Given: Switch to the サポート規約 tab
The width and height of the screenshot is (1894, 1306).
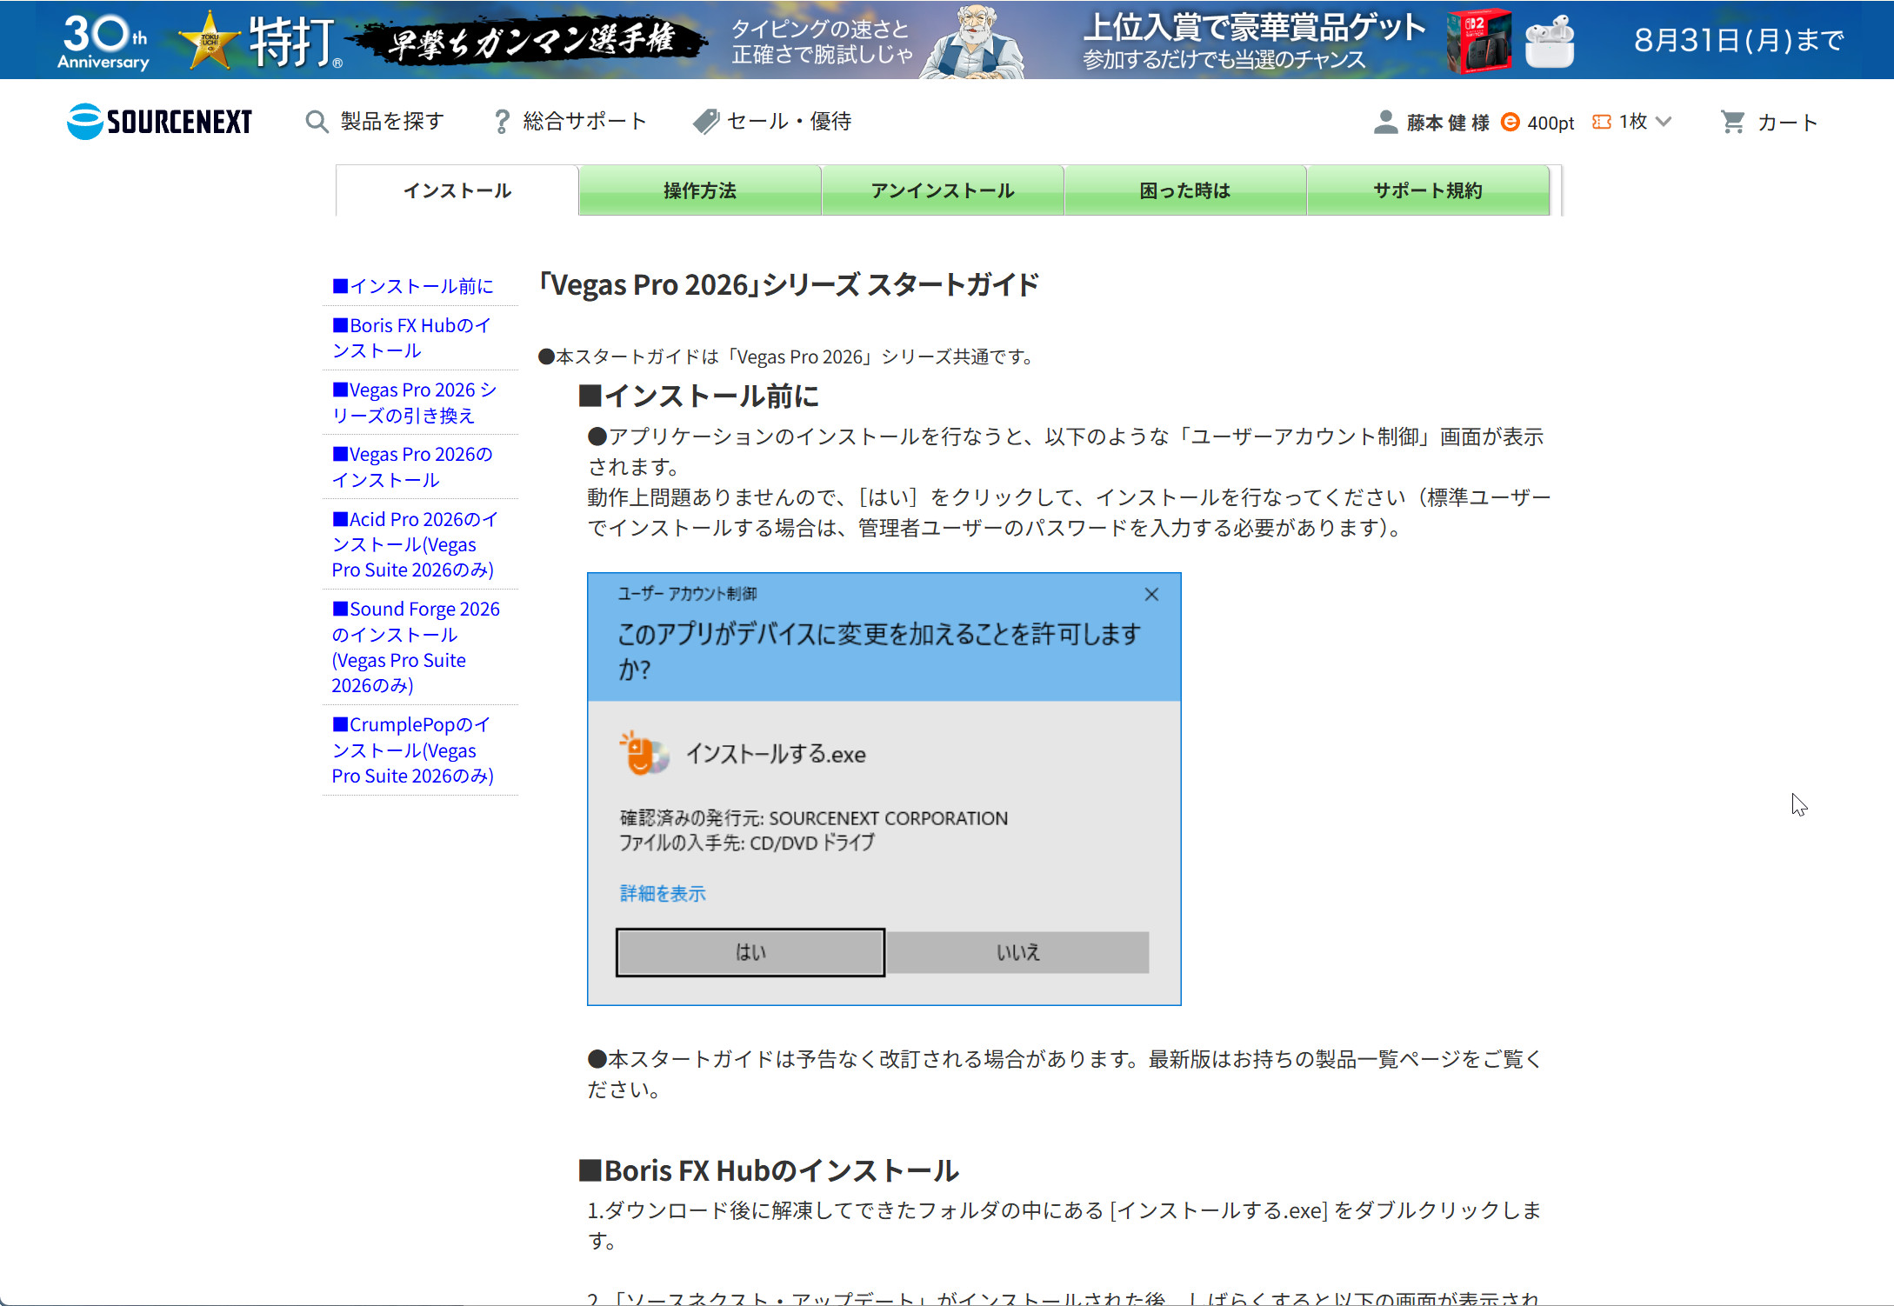Looking at the screenshot, I should coord(1428,190).
